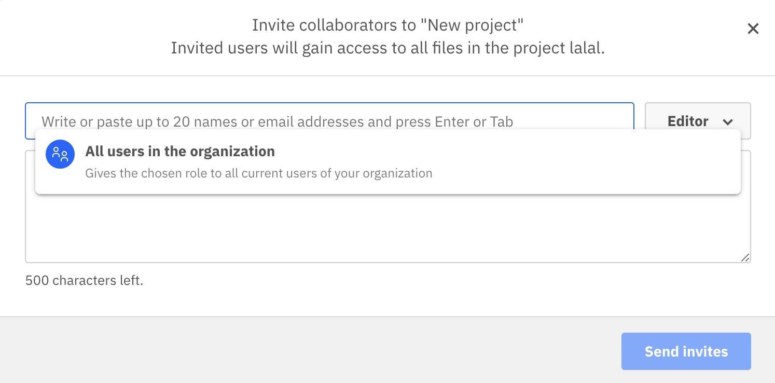Click the project access description text
The image size is (775, 383).
pos(387,48)
